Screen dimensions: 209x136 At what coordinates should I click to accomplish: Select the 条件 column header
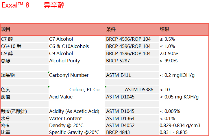(x=111, y=29)
